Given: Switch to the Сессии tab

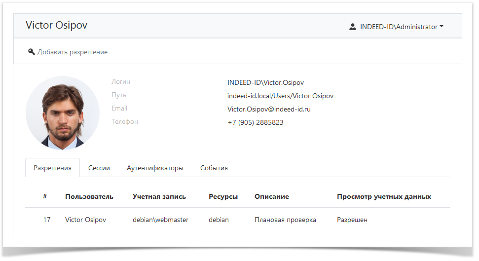Looking at the screenshot, I should coord(99,168).
